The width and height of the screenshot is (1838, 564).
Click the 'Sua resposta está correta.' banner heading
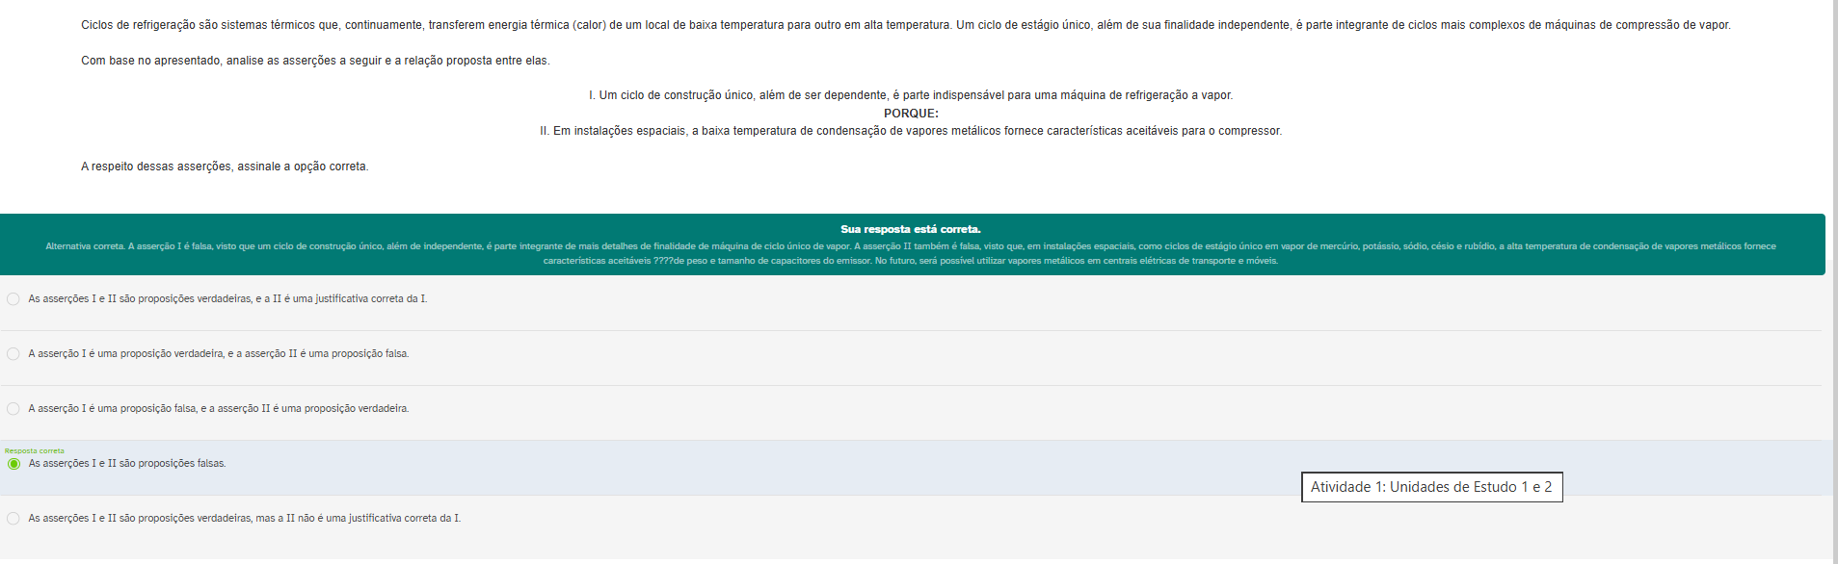pyautogui.click(x=910, y=229)
